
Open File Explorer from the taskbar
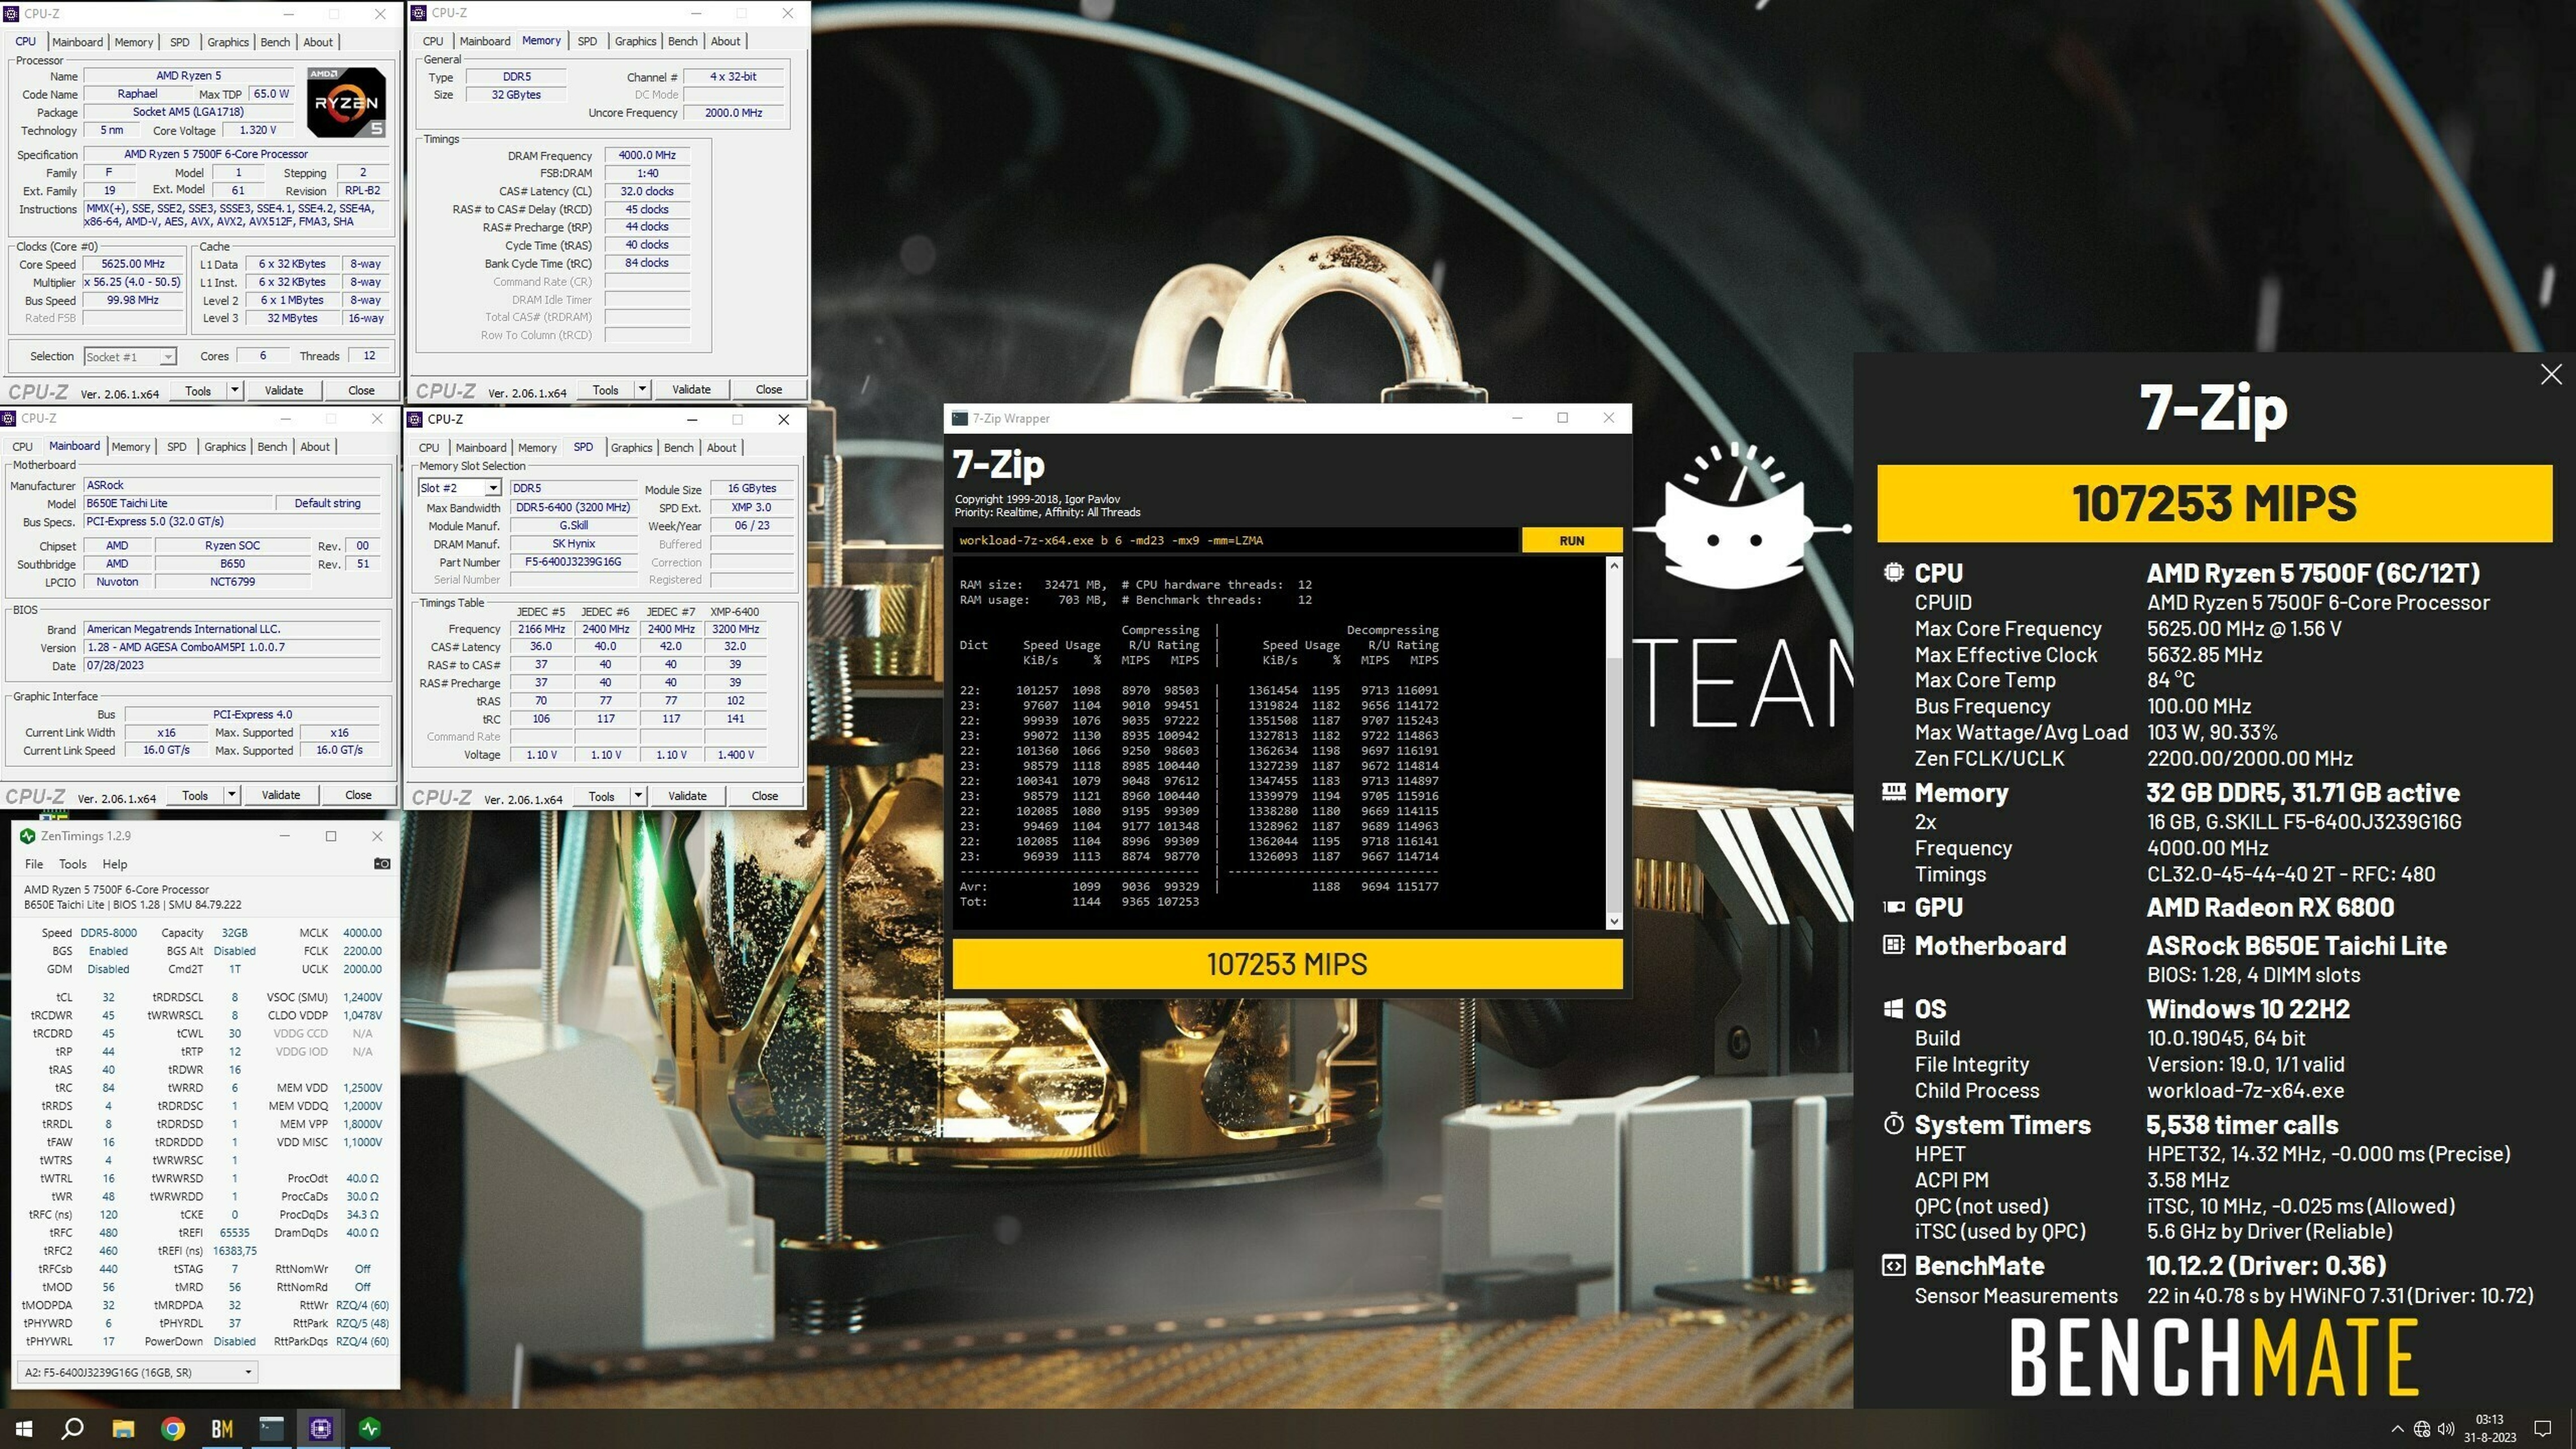pyautogui.click(x=123, y=1428)
